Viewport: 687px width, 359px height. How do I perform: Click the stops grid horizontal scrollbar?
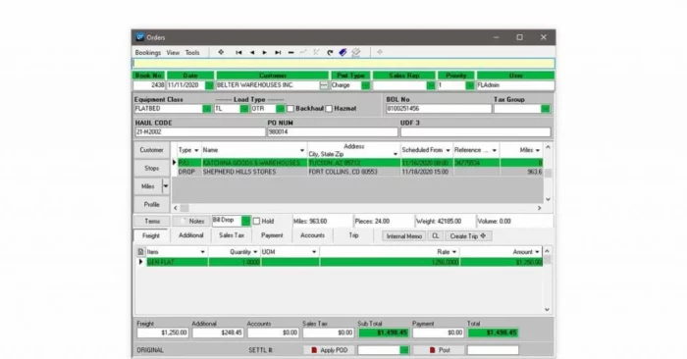click(x=357, y=208)
